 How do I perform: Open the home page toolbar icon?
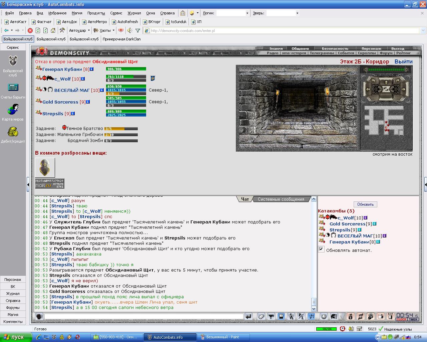53,30
